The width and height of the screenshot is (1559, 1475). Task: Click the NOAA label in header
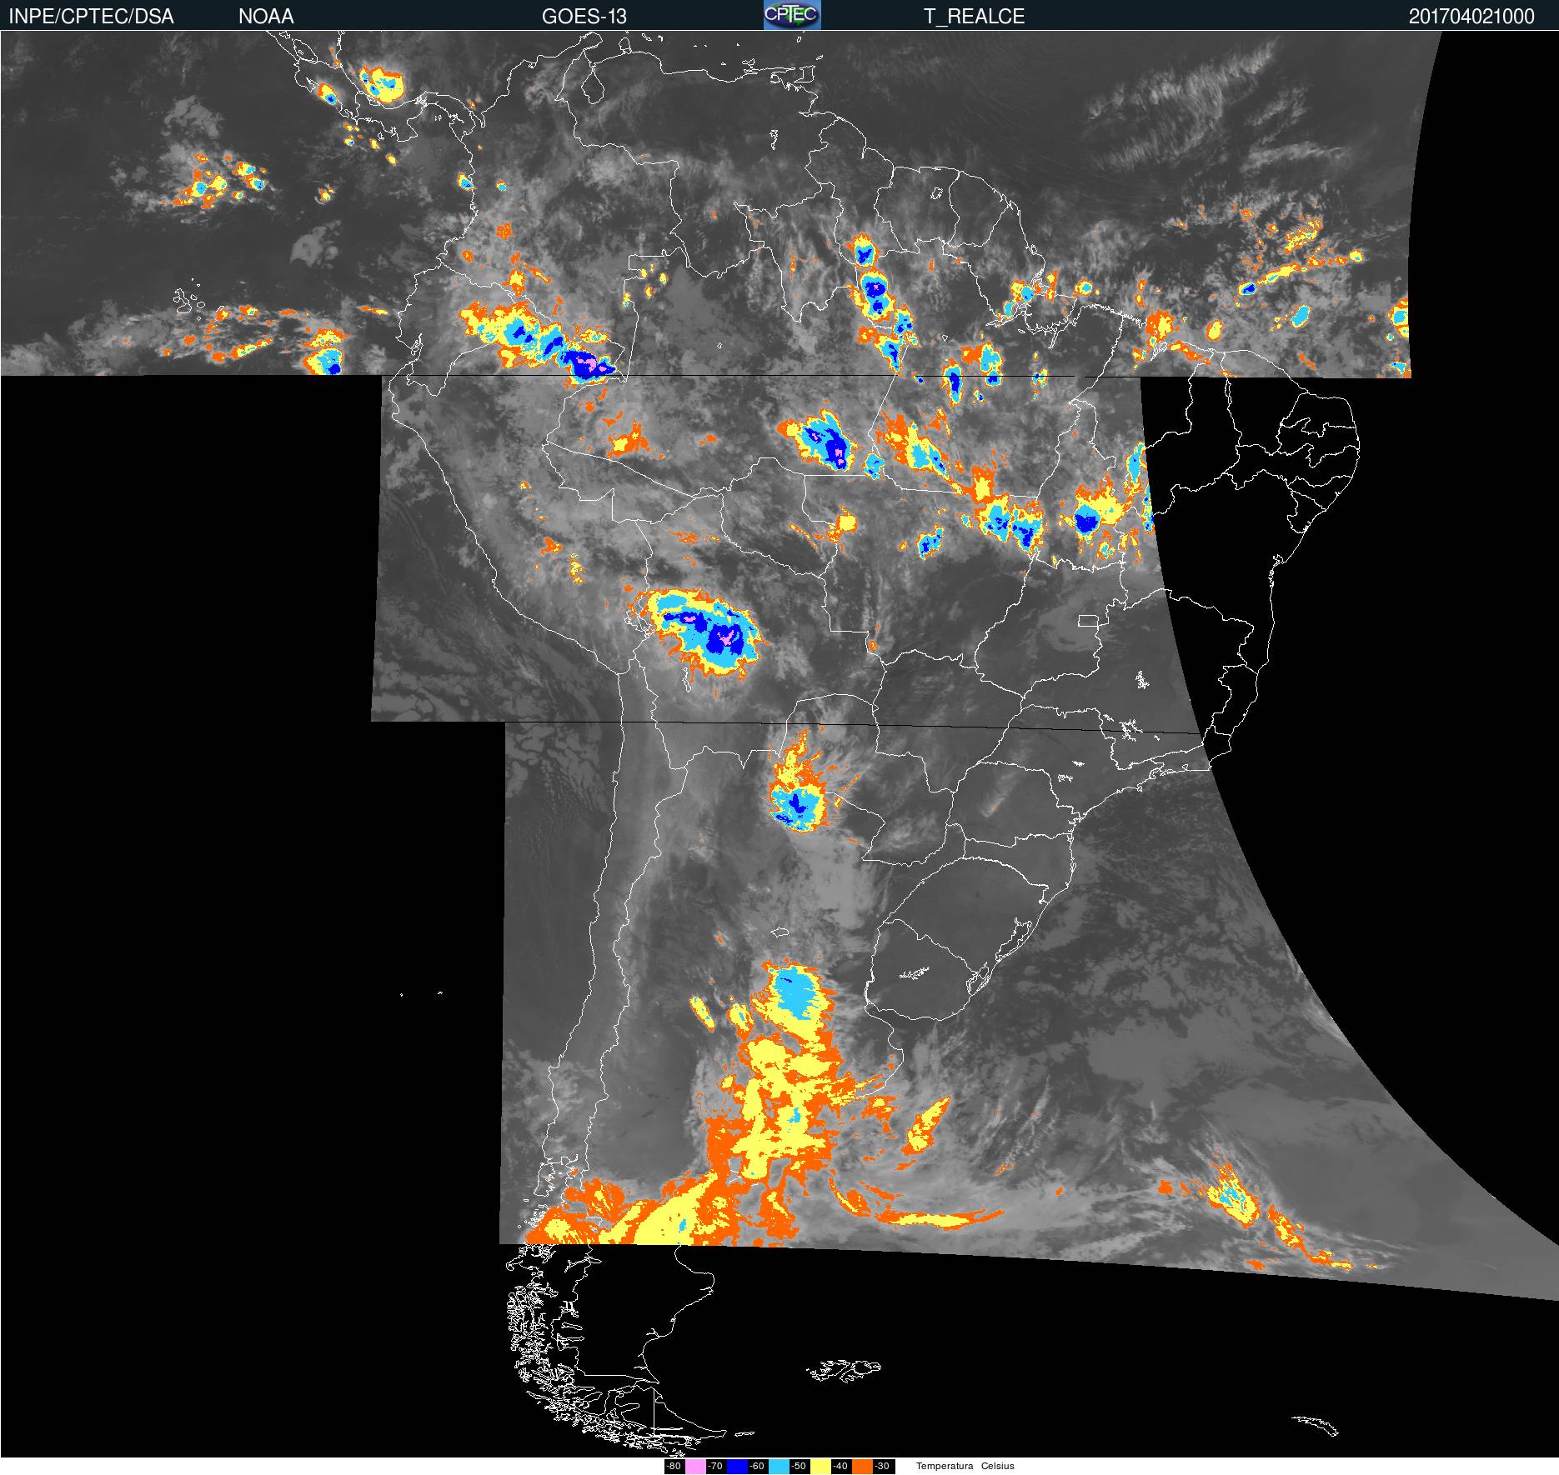pos(266,17)
